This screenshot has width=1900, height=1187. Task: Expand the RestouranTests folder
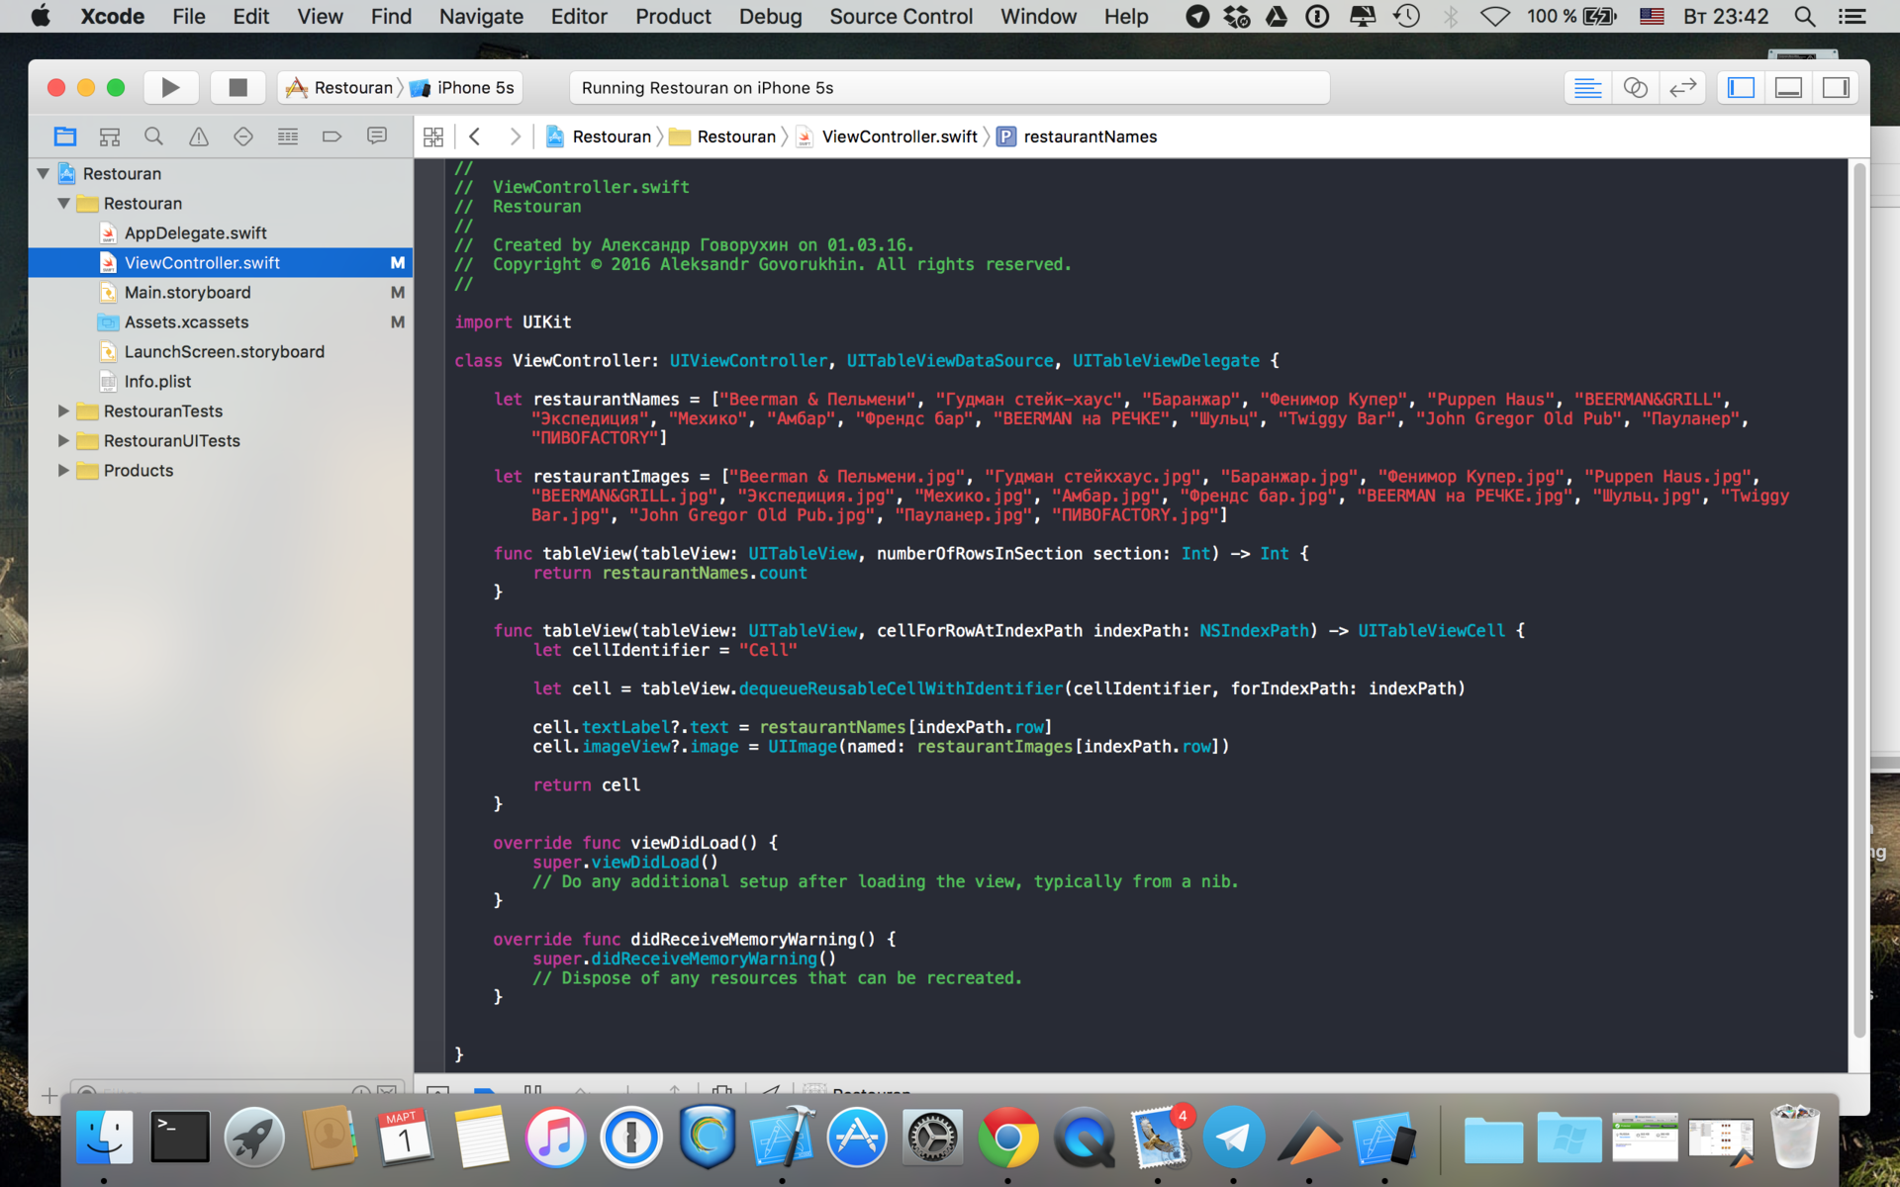(x=63, y=411)
